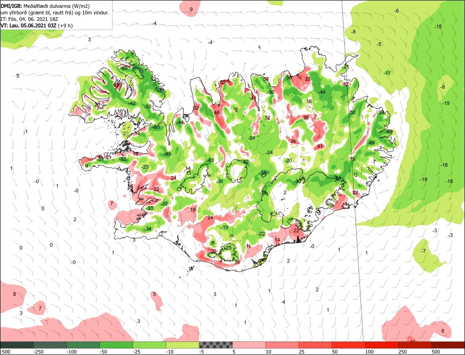Viewport: 465px width, 355px height.
Task: Click the 'DMI/IGB: Meðalflæði dulvarma (W/m2)' title
Action: 45,6
